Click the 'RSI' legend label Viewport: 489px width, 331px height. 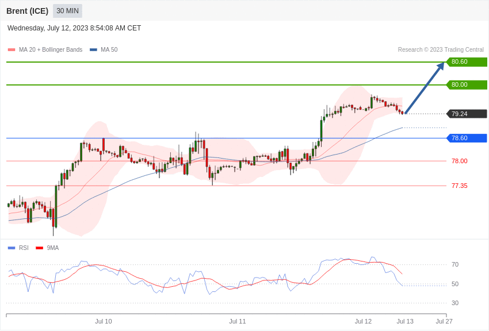click(x=24, y=248)
